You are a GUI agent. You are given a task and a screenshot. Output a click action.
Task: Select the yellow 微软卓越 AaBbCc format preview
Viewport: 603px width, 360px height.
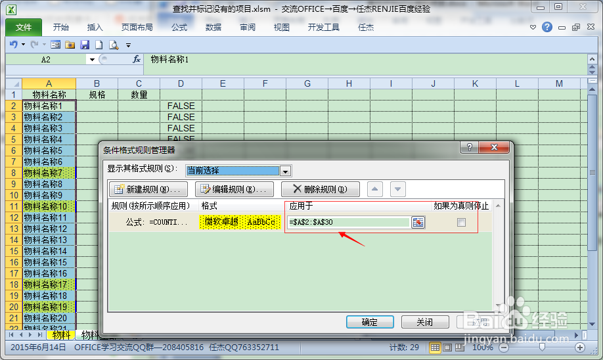(x=240, y=222)
